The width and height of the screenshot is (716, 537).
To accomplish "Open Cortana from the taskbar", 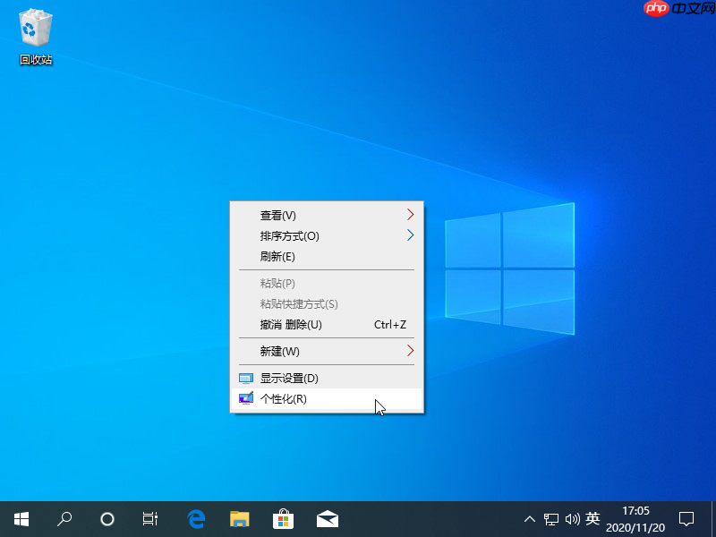I will click(x=107, y=518).
